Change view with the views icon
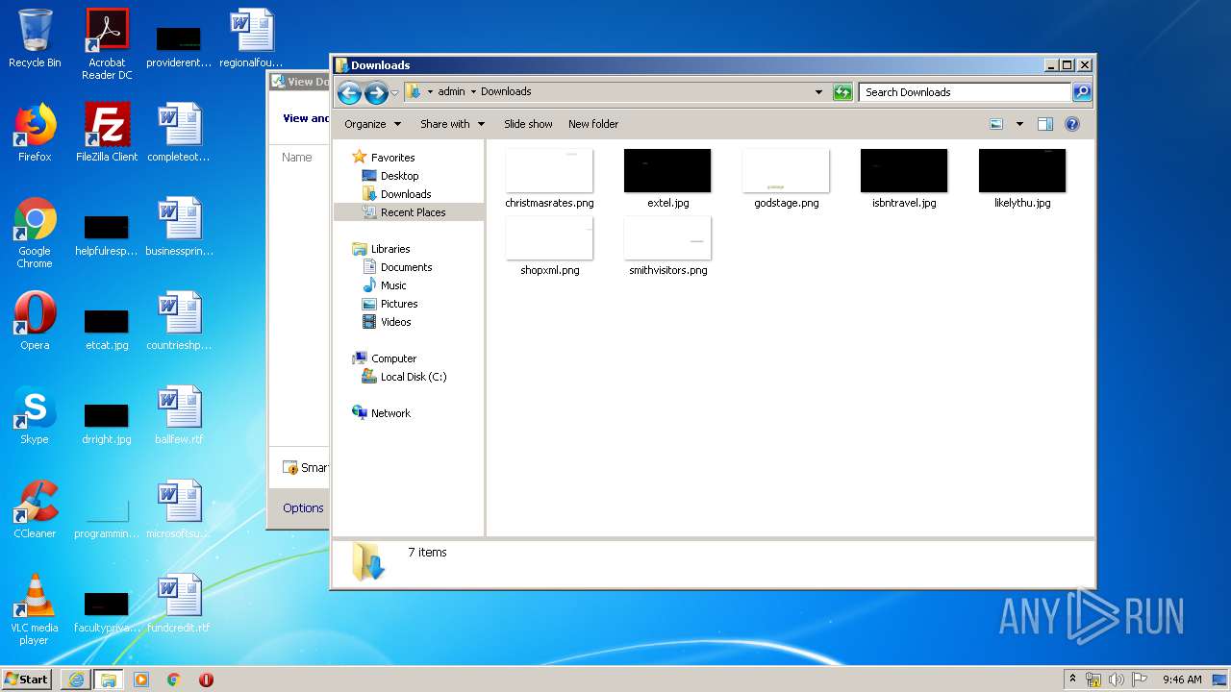 996,124
